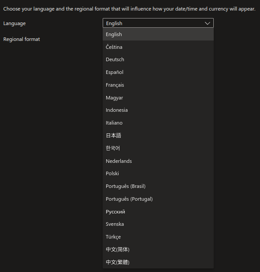This screenshot has height=272, width=260.
Task: Pick Türkçe language option
Action: coord(158,237)
